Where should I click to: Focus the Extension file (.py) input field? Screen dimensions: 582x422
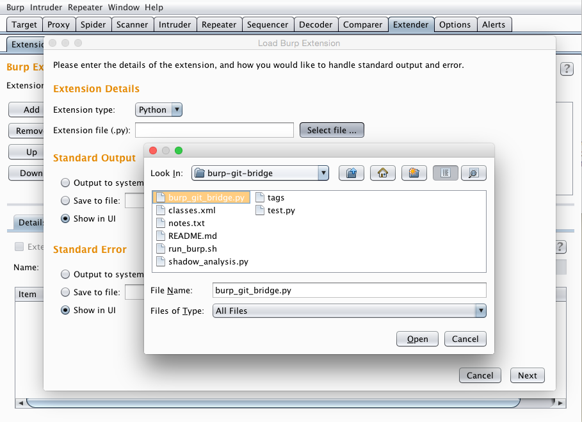(x=214, y=130)
